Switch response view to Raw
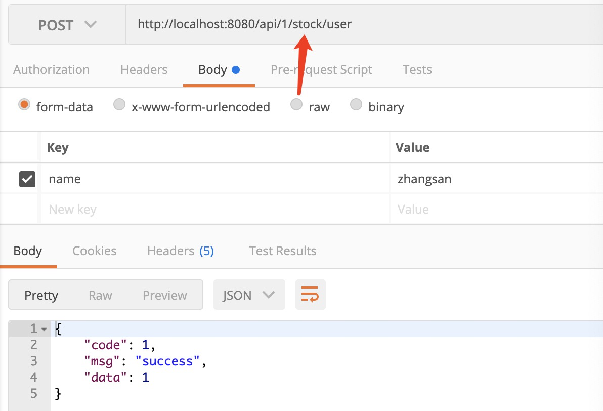The image size is (603, 411). pos(100,295)
